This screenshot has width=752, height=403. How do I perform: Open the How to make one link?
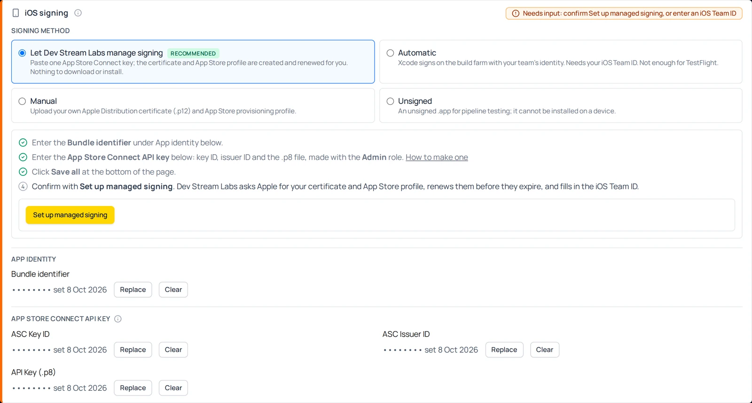click(x=437, y=157)
